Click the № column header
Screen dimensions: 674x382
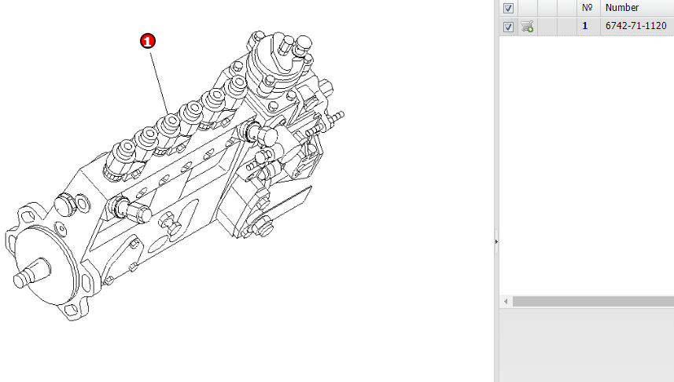588,8
